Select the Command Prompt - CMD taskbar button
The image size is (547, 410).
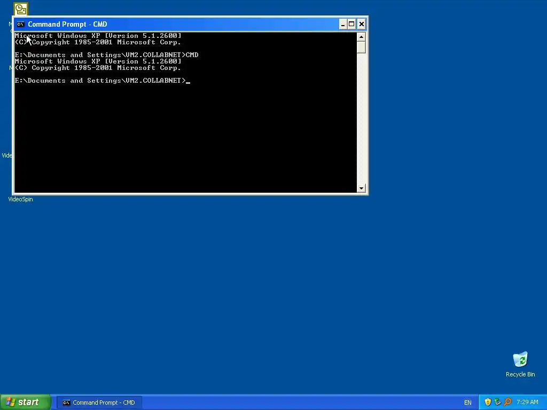point(99,403)
